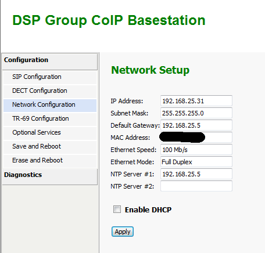
Task: Tick the Enable DHCP checkbox
Action: click(x=117, y=209)
